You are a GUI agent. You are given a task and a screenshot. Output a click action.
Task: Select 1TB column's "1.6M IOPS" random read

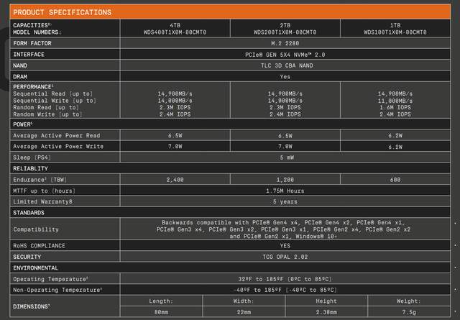pyautogui.click(x=395, y=107)
